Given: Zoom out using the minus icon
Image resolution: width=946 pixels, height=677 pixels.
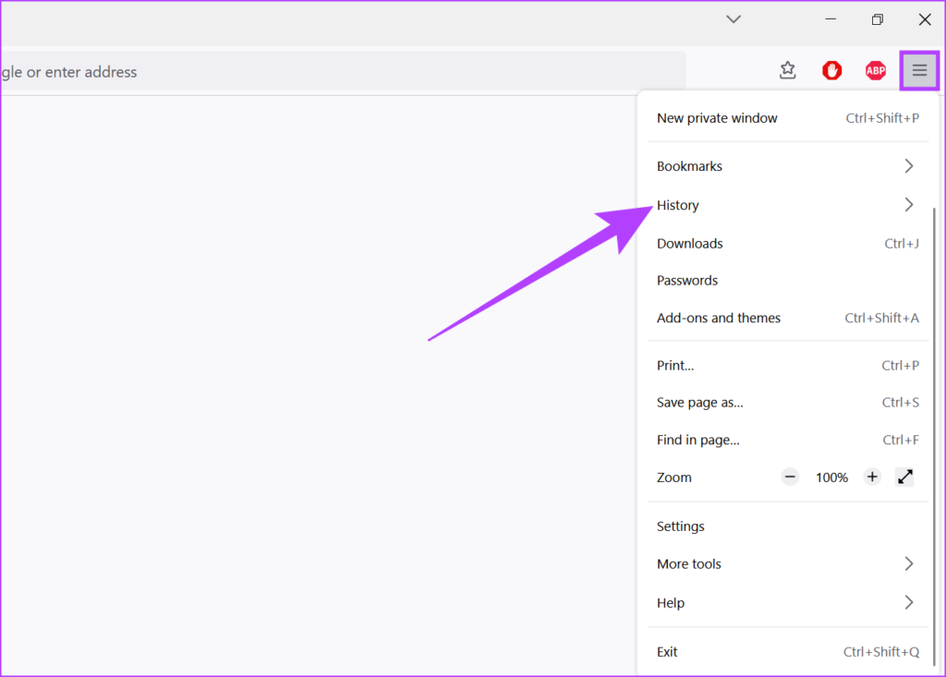Looking at the screenshot, I should coord(790,477).
